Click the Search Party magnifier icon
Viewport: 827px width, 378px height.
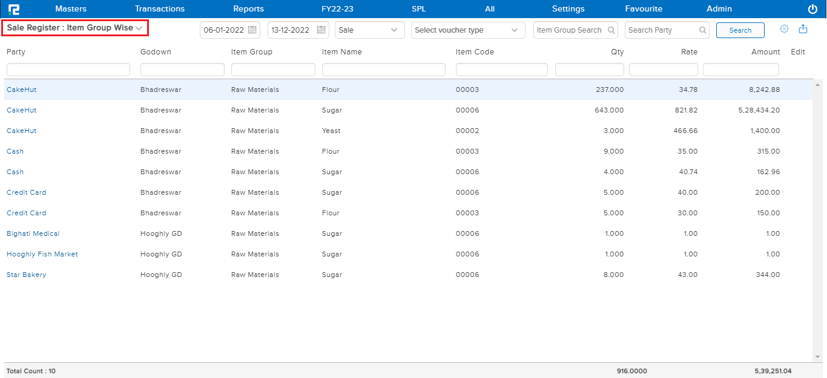[702, 30]
